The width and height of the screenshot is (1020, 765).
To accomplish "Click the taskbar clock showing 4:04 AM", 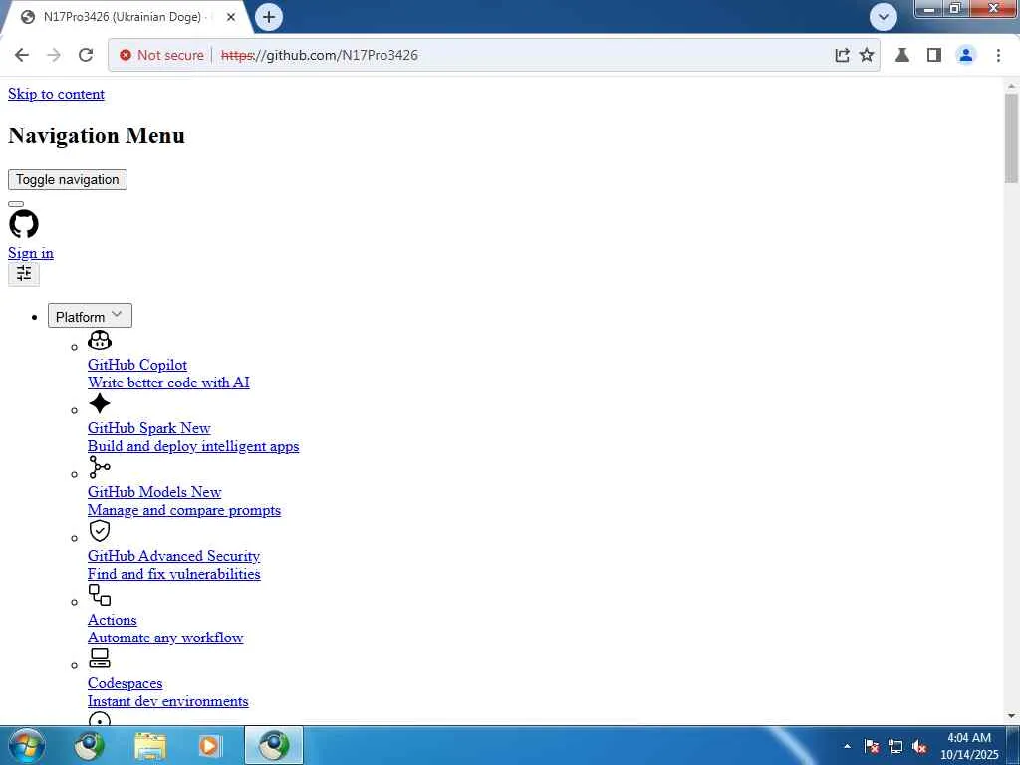I will (x=968, y=746).
